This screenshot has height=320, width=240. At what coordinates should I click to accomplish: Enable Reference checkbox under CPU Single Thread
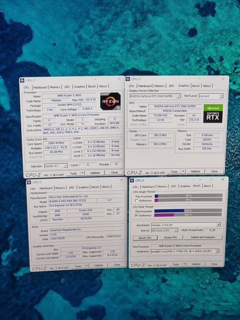point(137,201)
